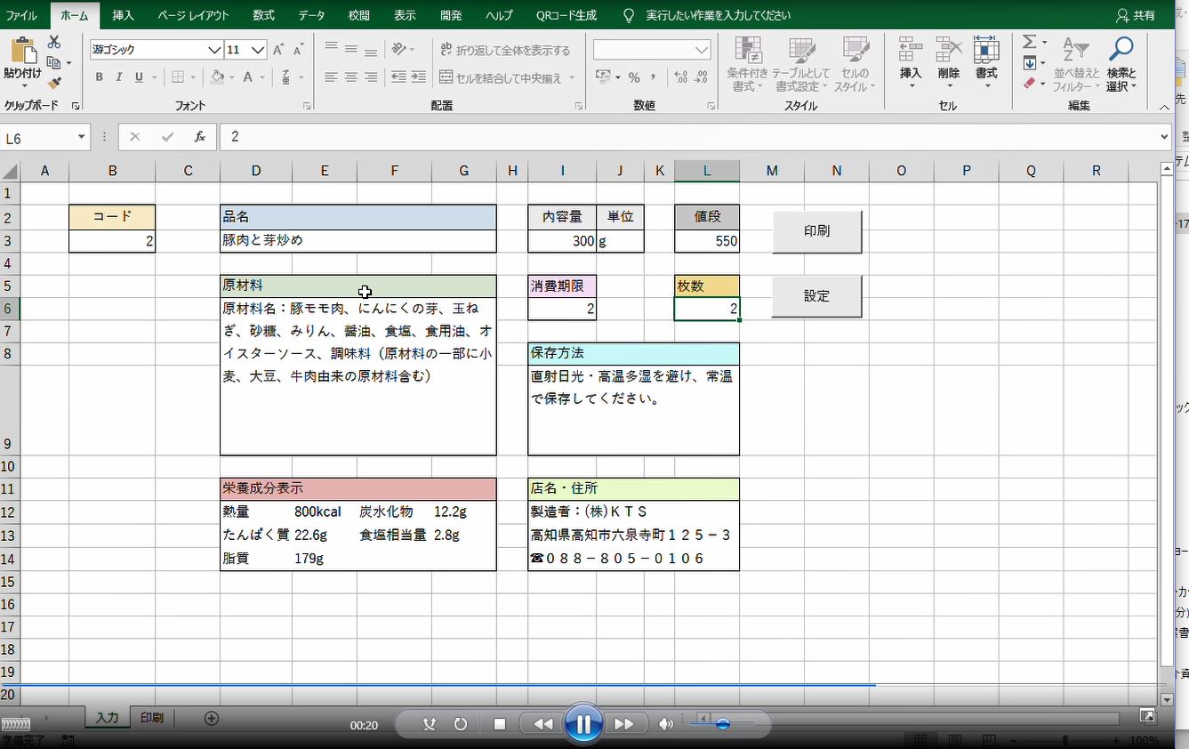Screen dimensions: 1189x749
Task: Open the number format dropdown
Action: click(x=702, y=51)
